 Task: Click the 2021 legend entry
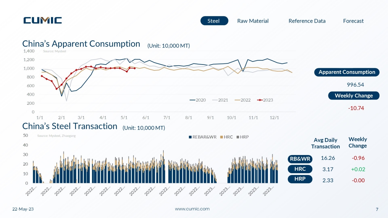[220, 100]
